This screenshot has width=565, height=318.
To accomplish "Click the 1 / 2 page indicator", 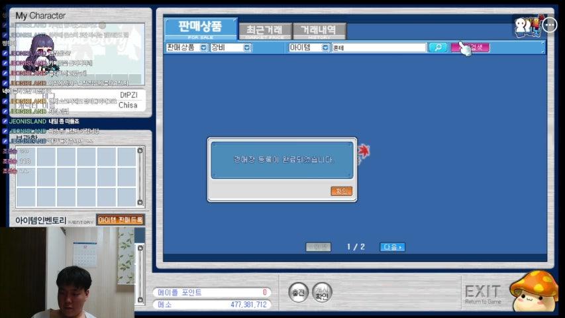I will pos(356,247).
